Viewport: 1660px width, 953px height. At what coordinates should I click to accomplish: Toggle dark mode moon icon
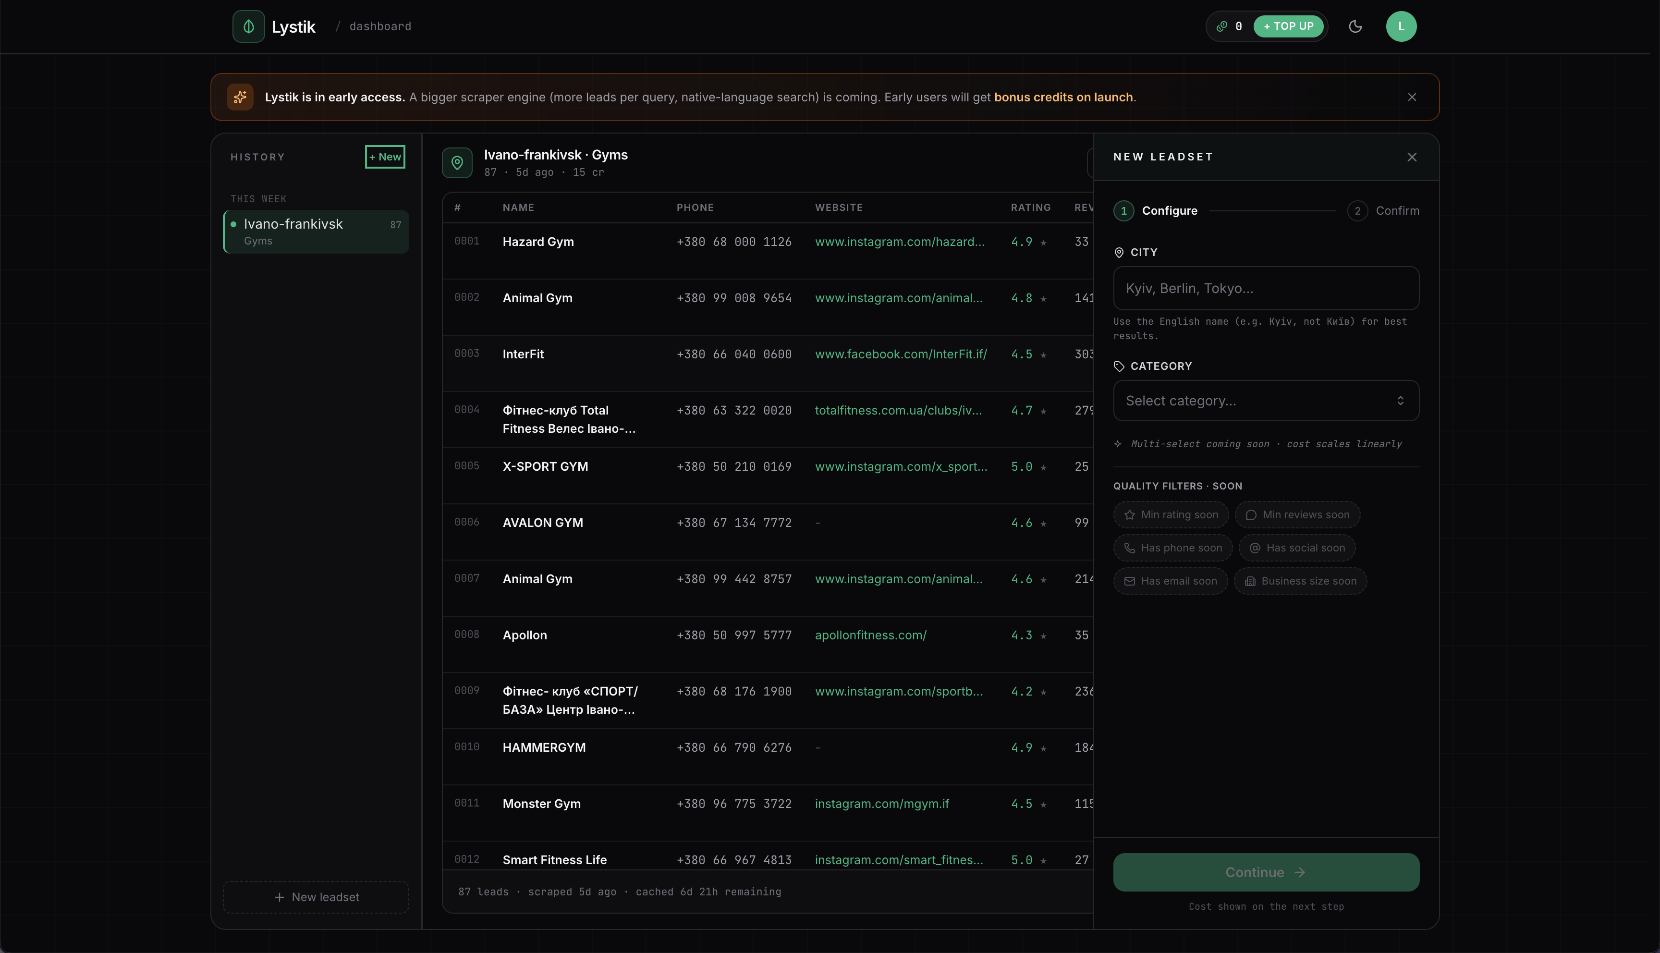1355,26
